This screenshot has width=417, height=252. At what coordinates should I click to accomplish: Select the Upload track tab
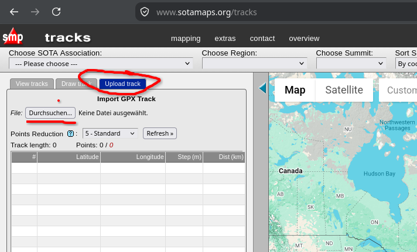click(122, 84)
